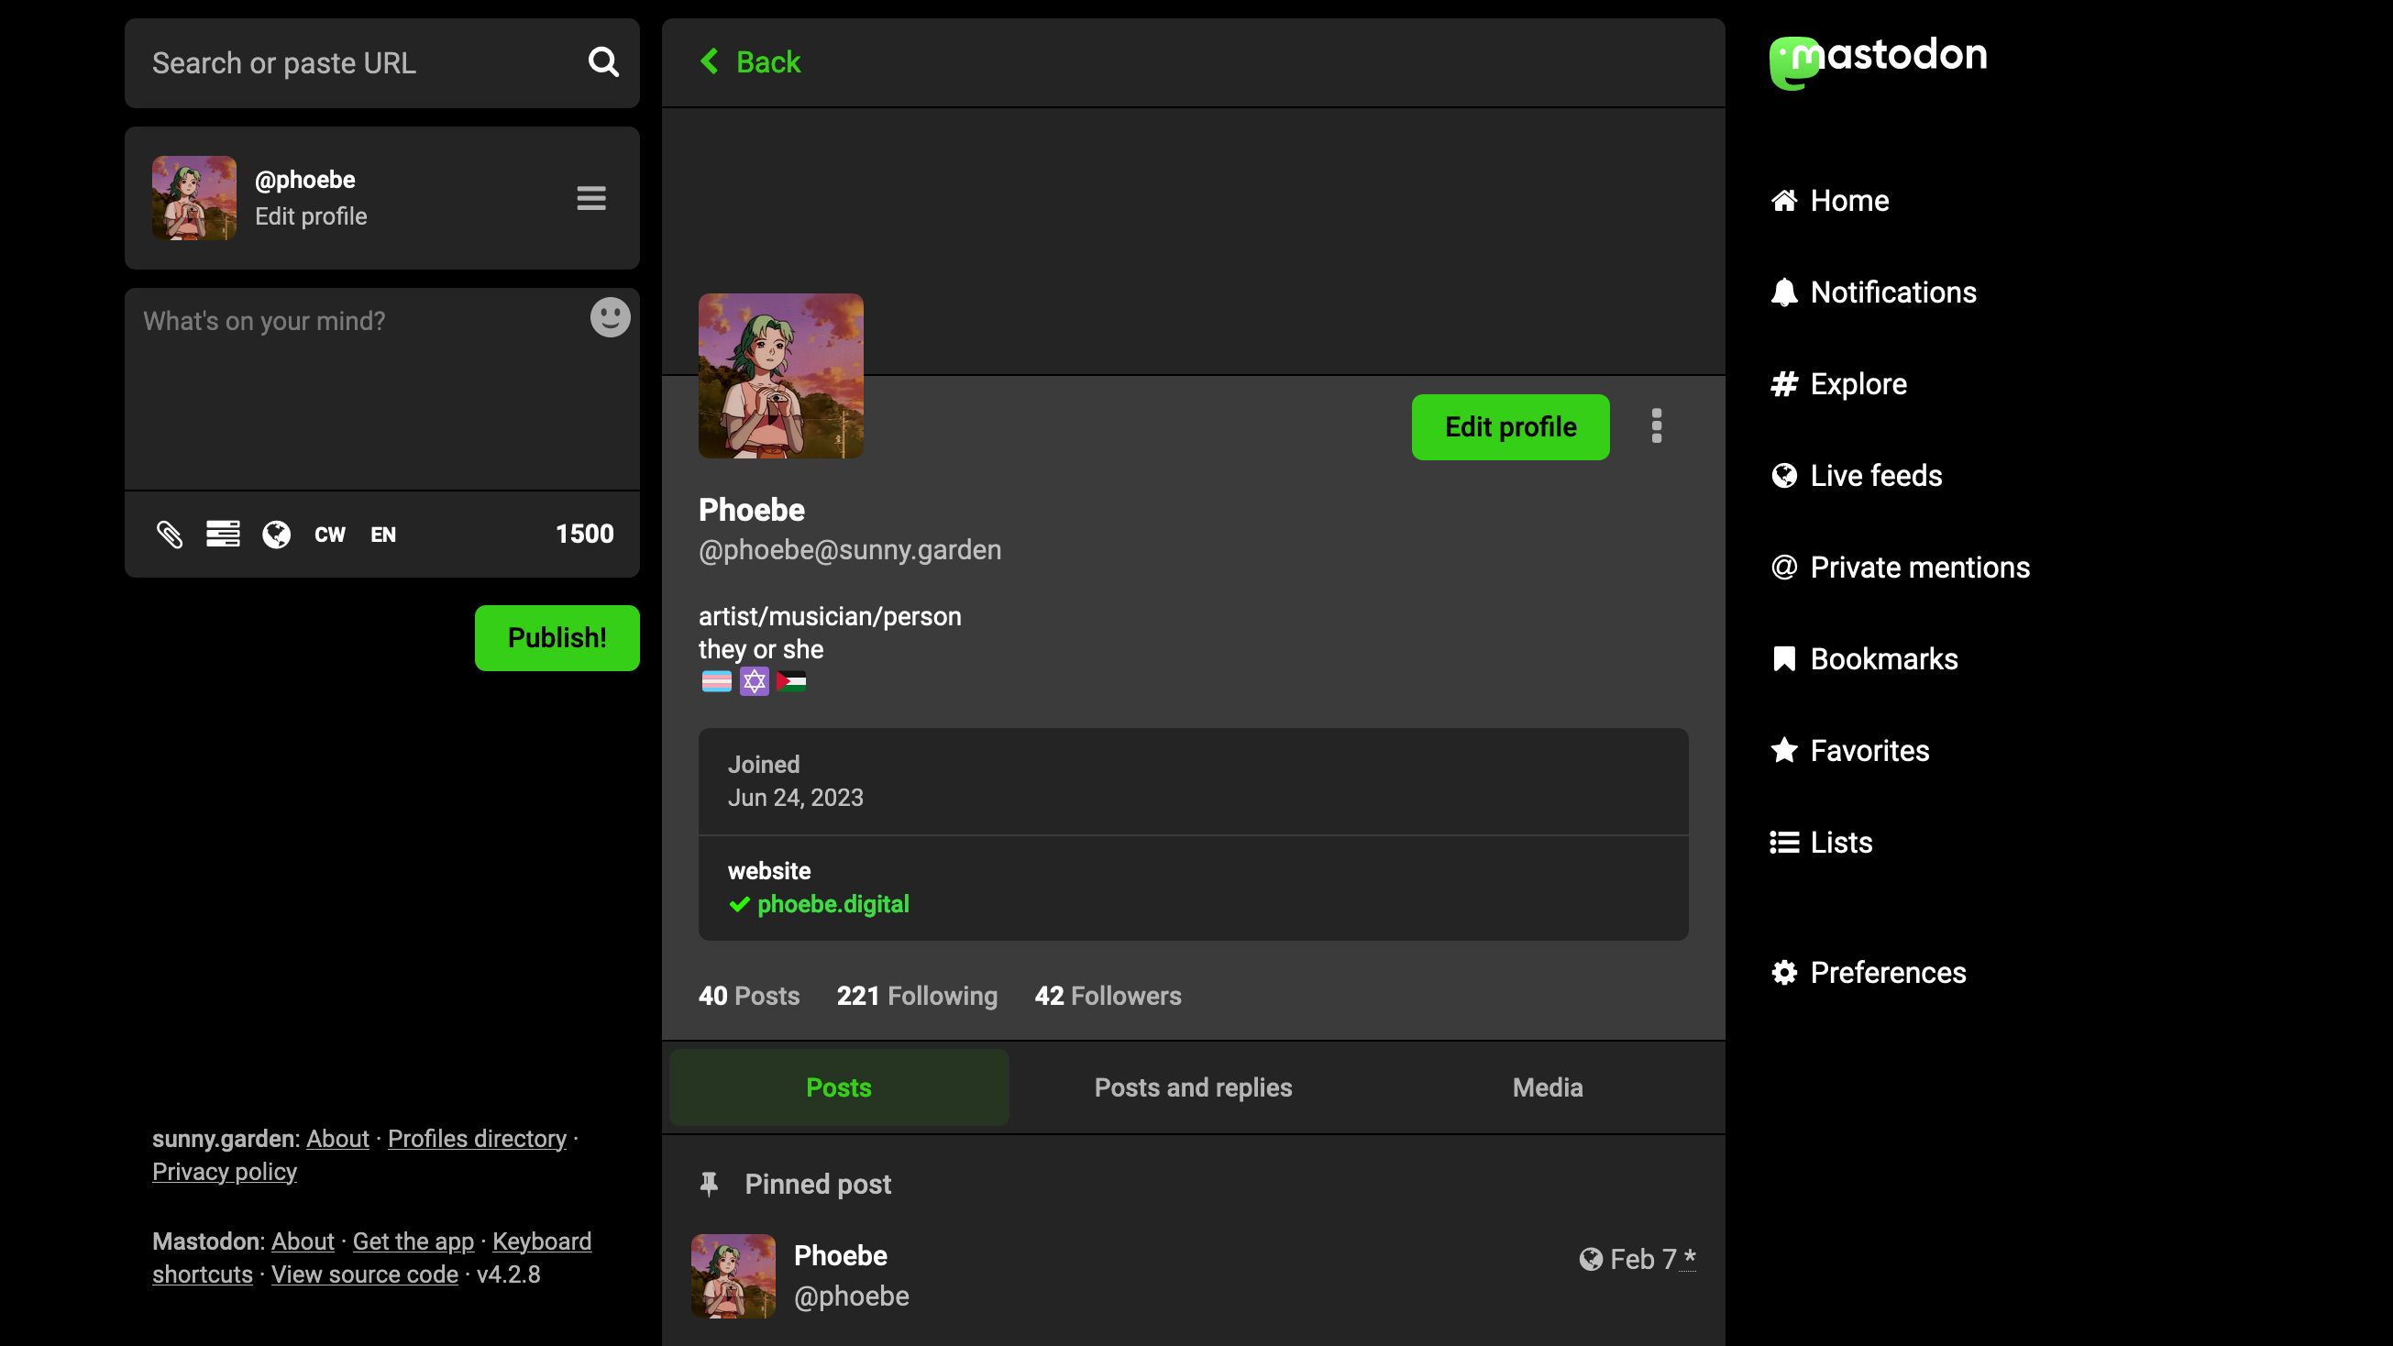Toggle the three-dot options menu
Screen dimensions: 2393x1346
click(x=1657, y=427)
